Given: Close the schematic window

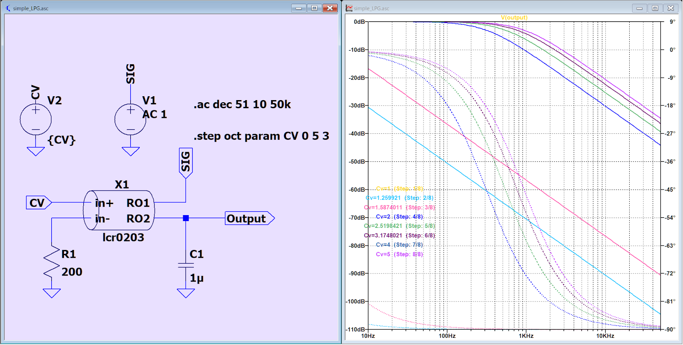Looking at the screenshot, I should (x=330, y=8).
